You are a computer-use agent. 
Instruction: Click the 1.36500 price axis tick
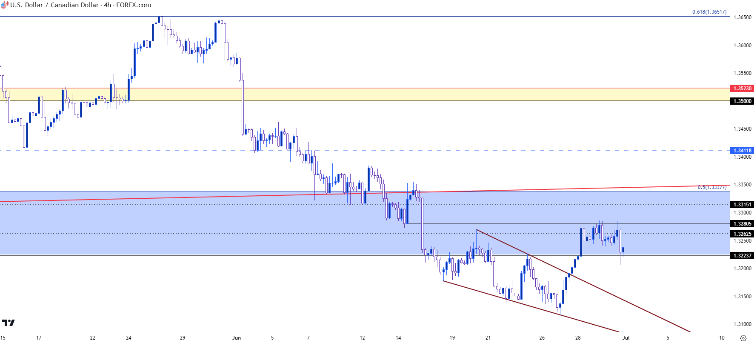tap(743, 17)
